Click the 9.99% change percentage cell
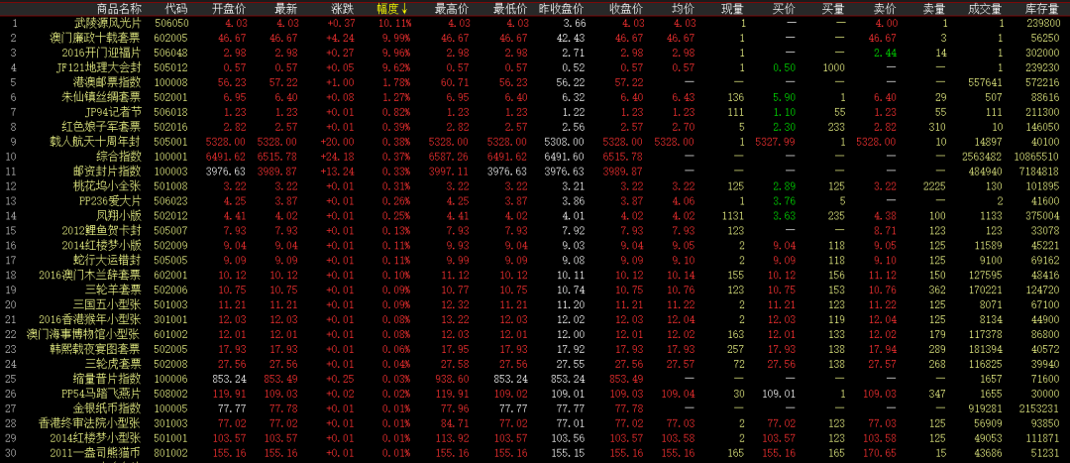 point(397,39)
